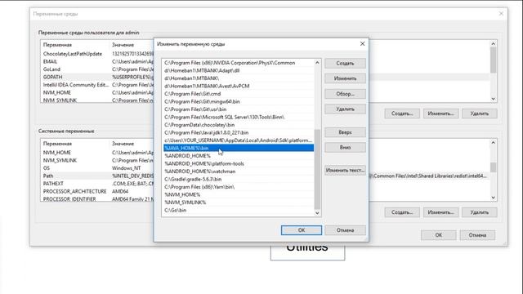Screen dimensions: 523x294
Task: Click Удалить in the edit variable dialog
Action: 345,109
